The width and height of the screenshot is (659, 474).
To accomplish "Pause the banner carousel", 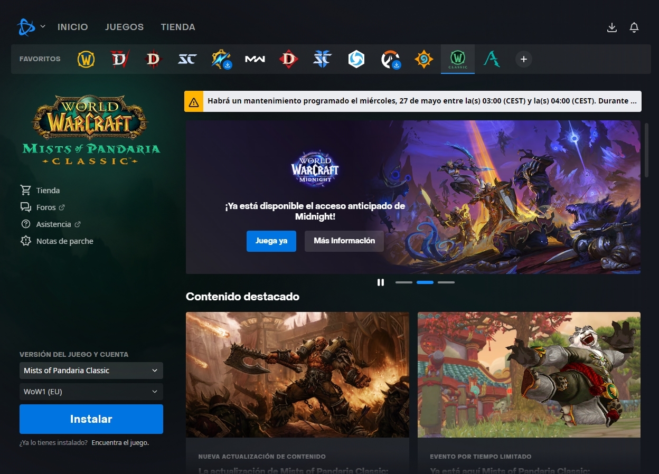I will coord(381,282).
